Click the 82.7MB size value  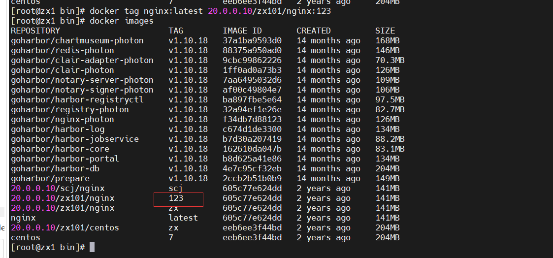(x=390, y=110)
